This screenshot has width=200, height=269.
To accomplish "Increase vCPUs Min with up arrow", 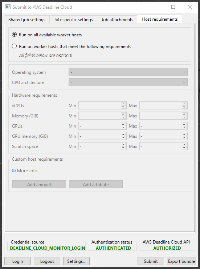I will pos(123,104).
